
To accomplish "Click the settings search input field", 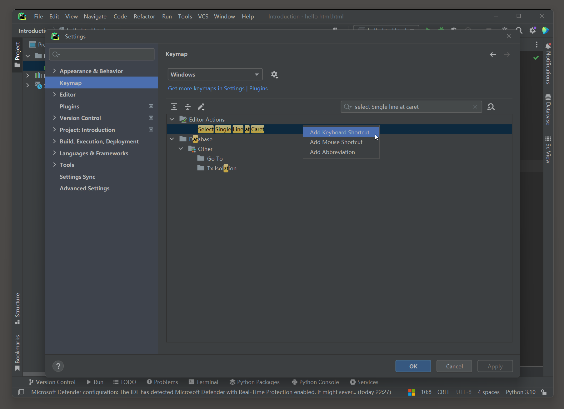I will point(102,54).
